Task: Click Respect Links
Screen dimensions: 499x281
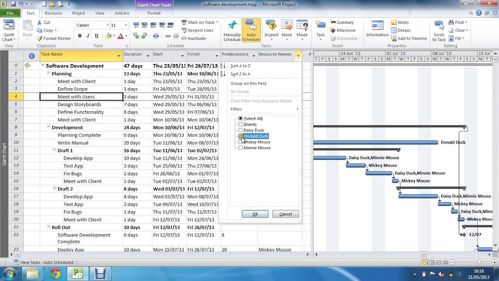Action: coord(197,30)
